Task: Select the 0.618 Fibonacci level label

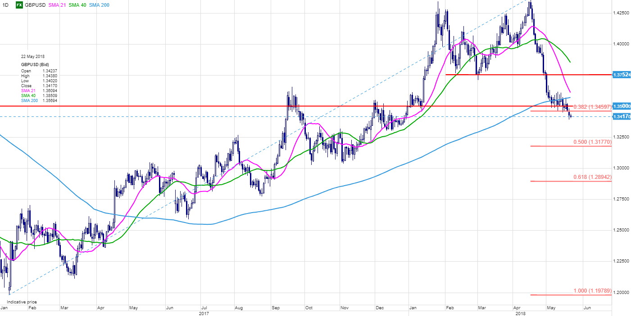Action: tap(592, 177)
